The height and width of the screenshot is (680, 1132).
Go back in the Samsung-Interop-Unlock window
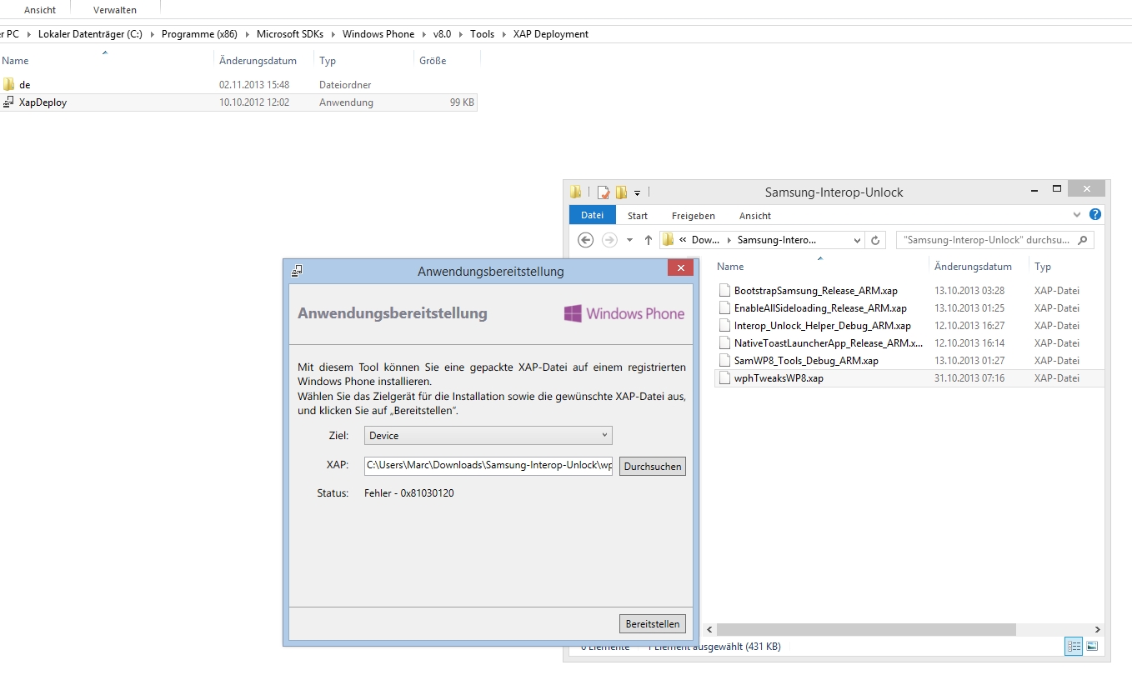(x=585, y=240)
